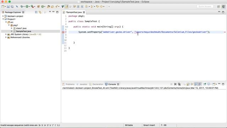Minimize the Package Explorer view
This screenshot has width=227, height=128.
point(54,12)
